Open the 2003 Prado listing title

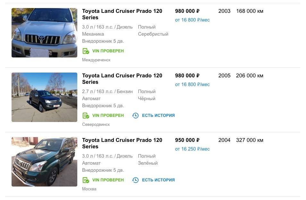[122, 14]
